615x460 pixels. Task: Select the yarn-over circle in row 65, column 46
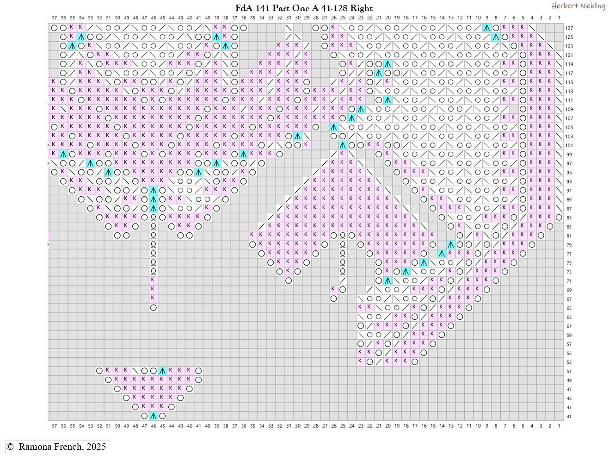tap(154, 308)
